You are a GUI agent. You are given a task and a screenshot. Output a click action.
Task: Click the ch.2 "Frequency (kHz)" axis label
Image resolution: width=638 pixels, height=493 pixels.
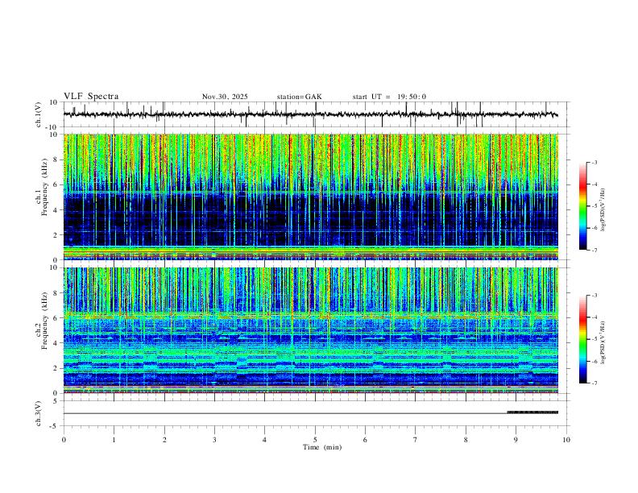[x=44, y=320]
